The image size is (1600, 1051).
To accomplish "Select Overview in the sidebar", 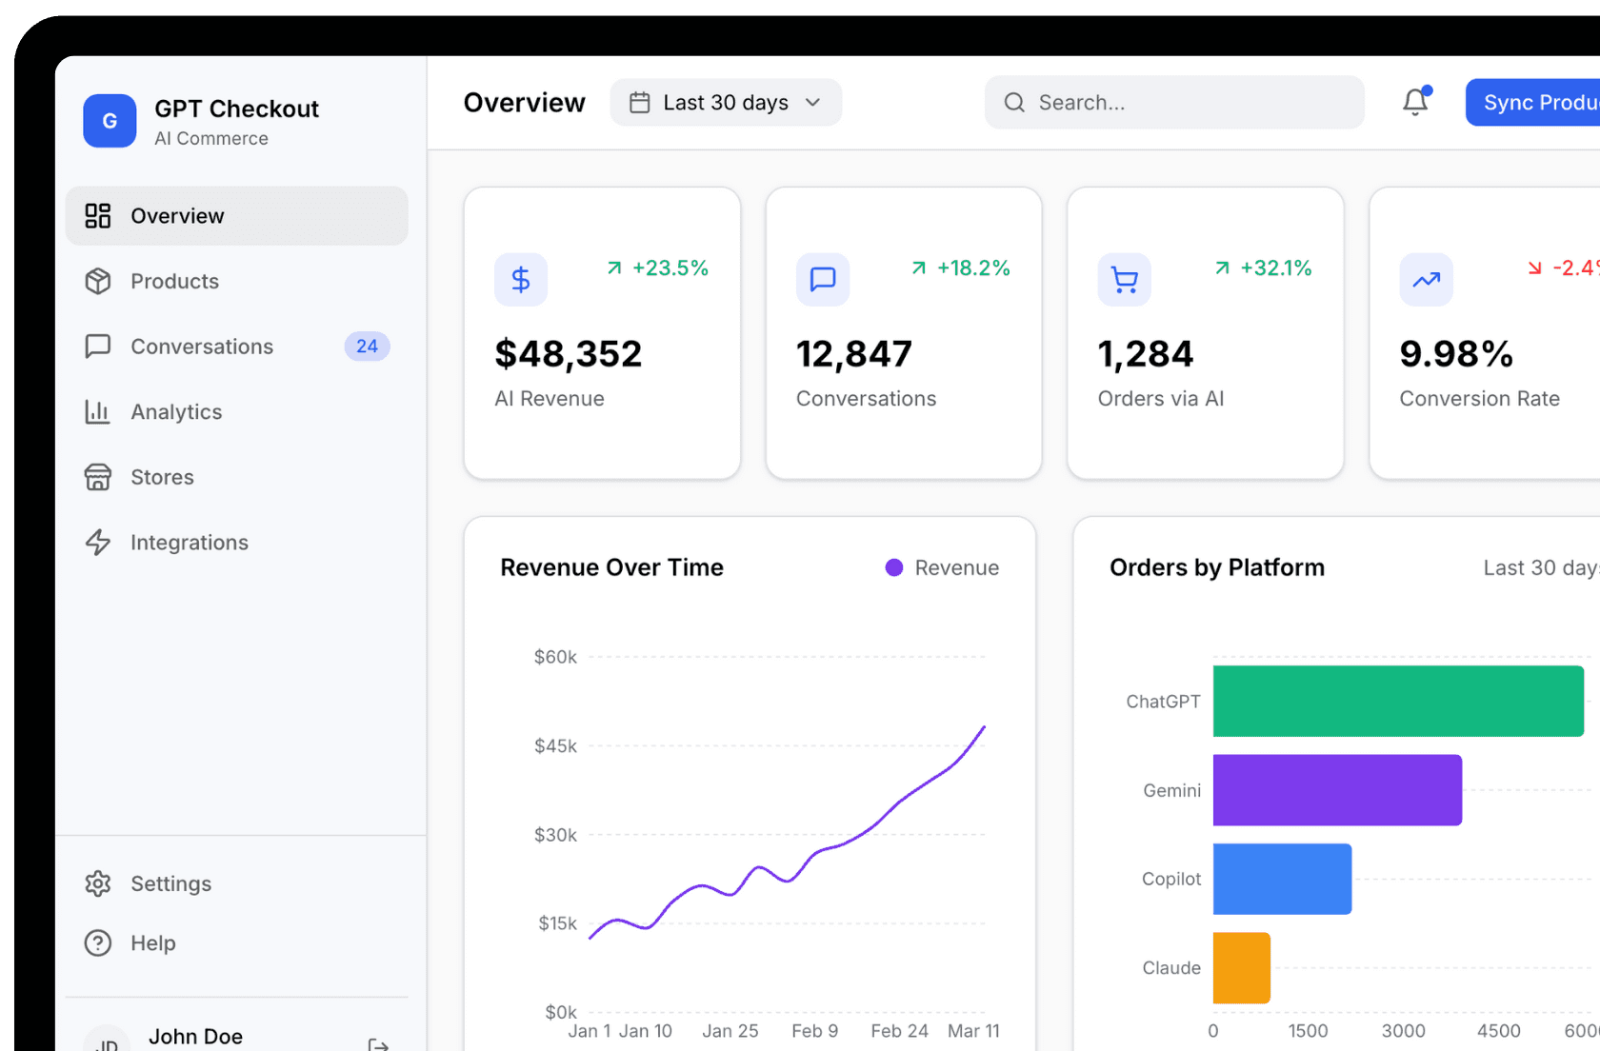I will (178, 215).
